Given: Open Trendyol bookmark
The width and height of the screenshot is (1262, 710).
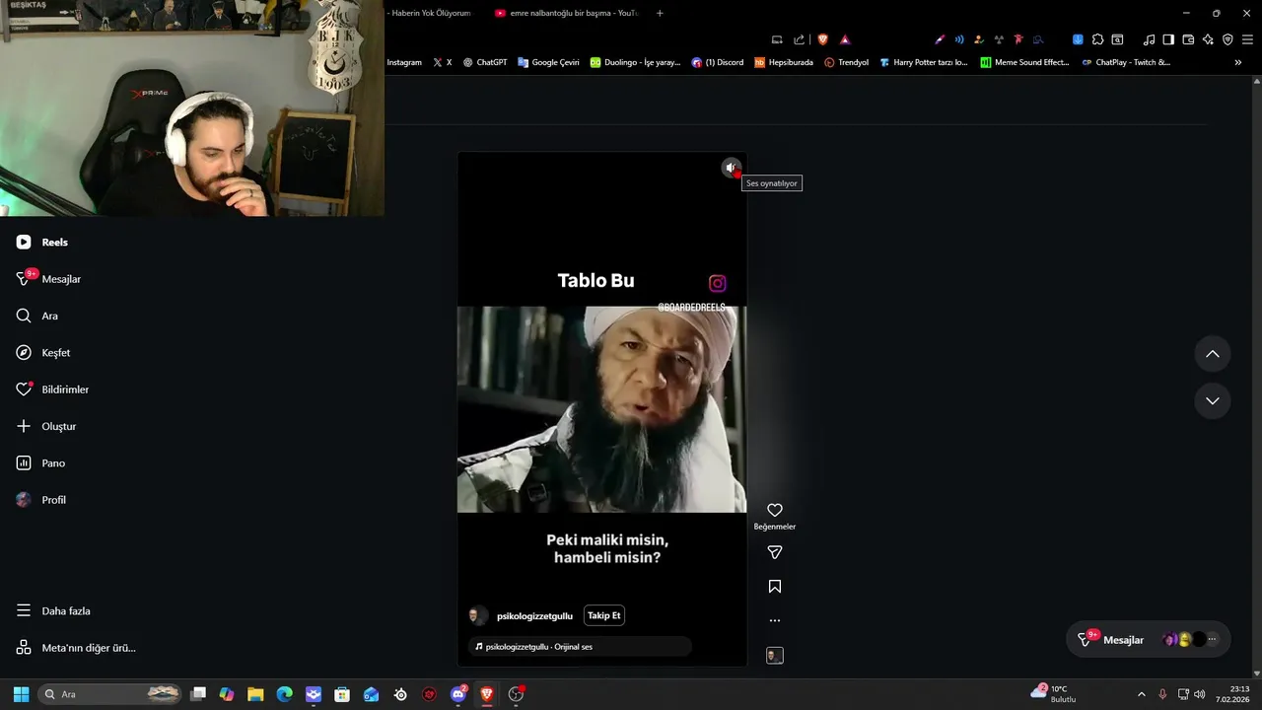Looking at the screenshot, I should 847,62.
